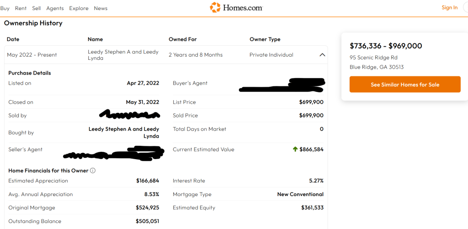Screen dimensions: 468x229
Task: Click the Ownership History heading
Action: click(x=33, y=23)
